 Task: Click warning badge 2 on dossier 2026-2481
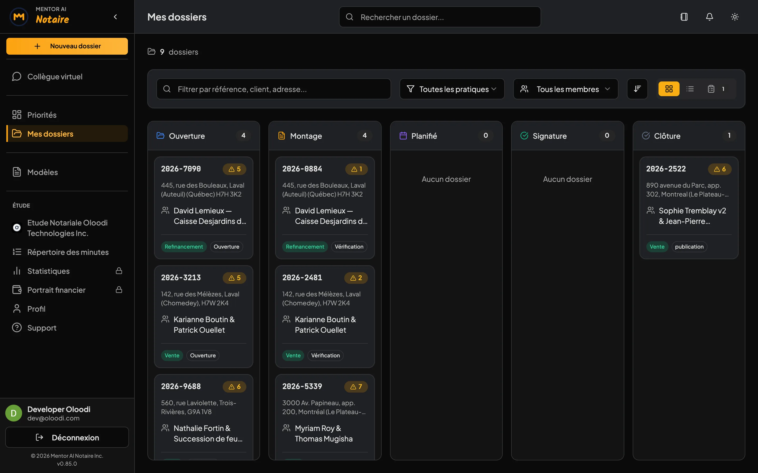(x=356, y=278)
